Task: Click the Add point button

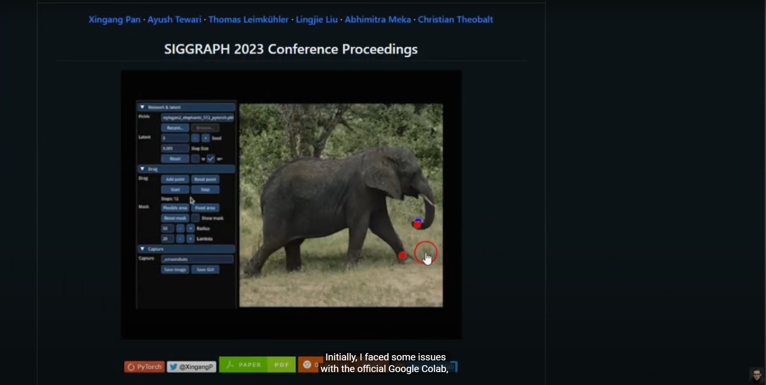Action: click(x=175, y=179)
